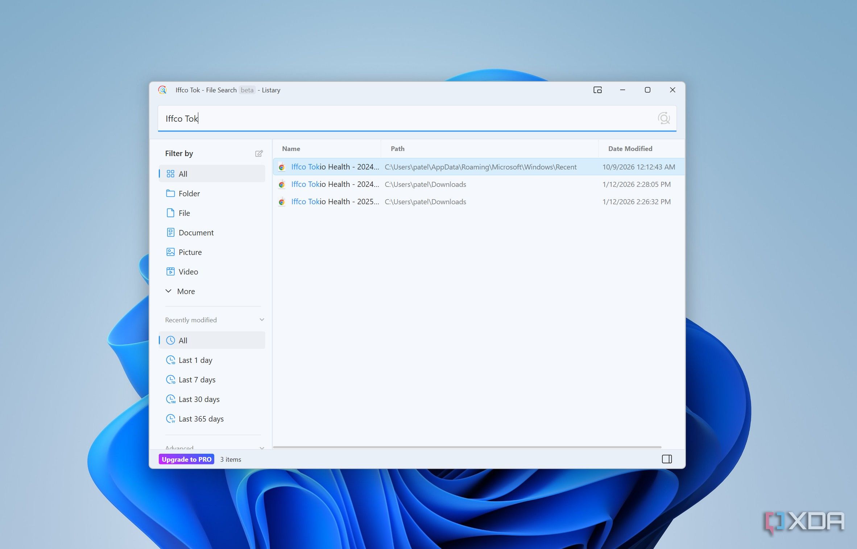Select the All type filter
857x549 pixels.
pos(212,174)
